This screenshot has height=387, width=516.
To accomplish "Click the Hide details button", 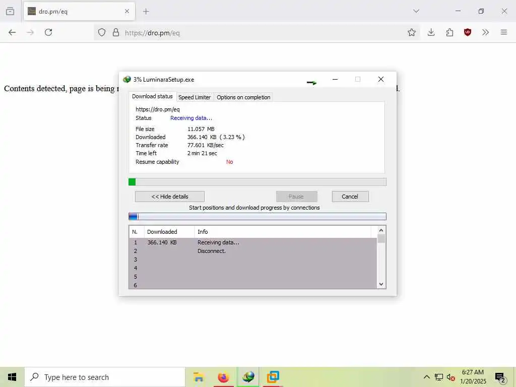I will point(170,197).
